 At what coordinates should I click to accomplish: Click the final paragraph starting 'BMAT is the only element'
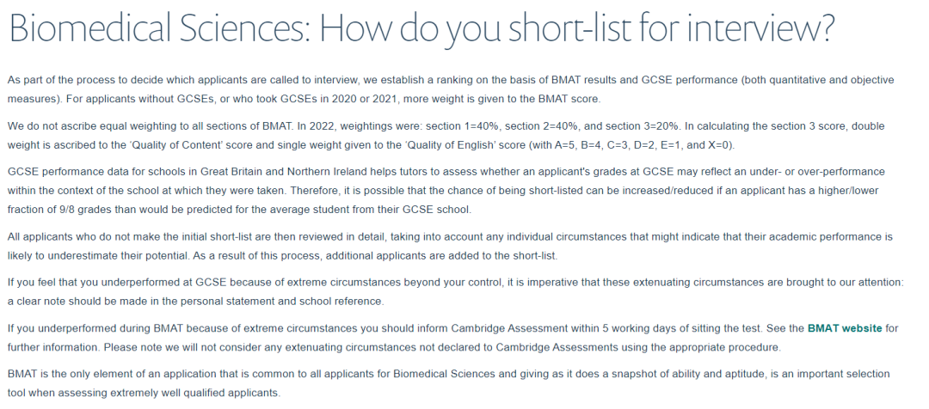(448, 383)
